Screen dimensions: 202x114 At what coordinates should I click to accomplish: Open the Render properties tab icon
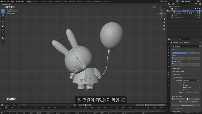(x=169, y=47)
